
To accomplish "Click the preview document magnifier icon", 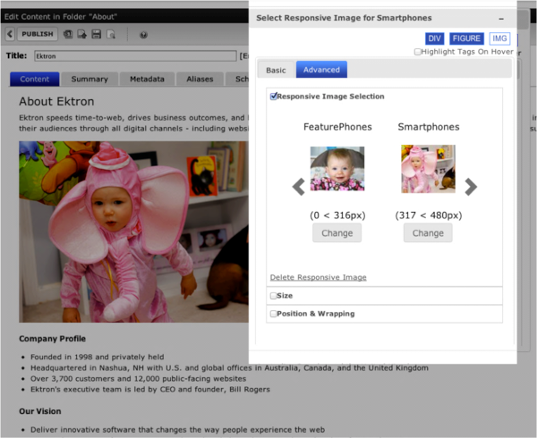I will tap(111, 34).
